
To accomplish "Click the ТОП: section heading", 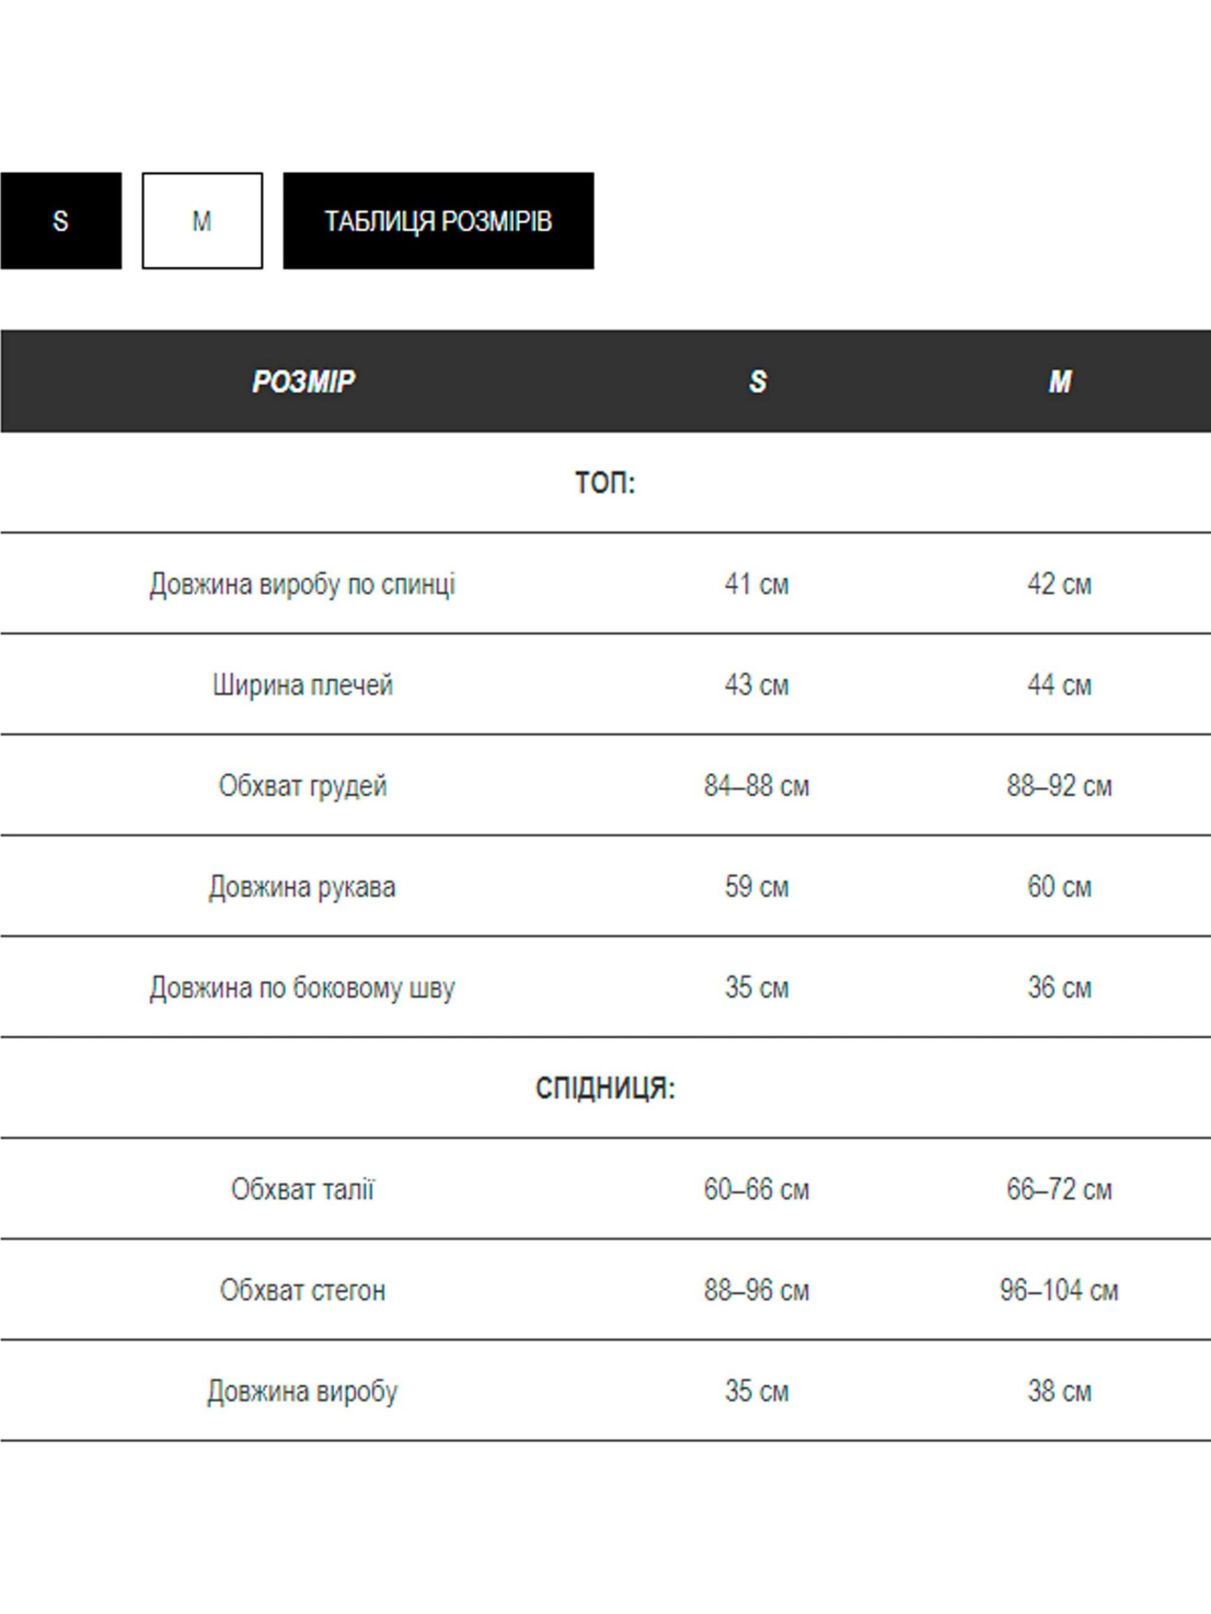I will (x=605, y=482).
